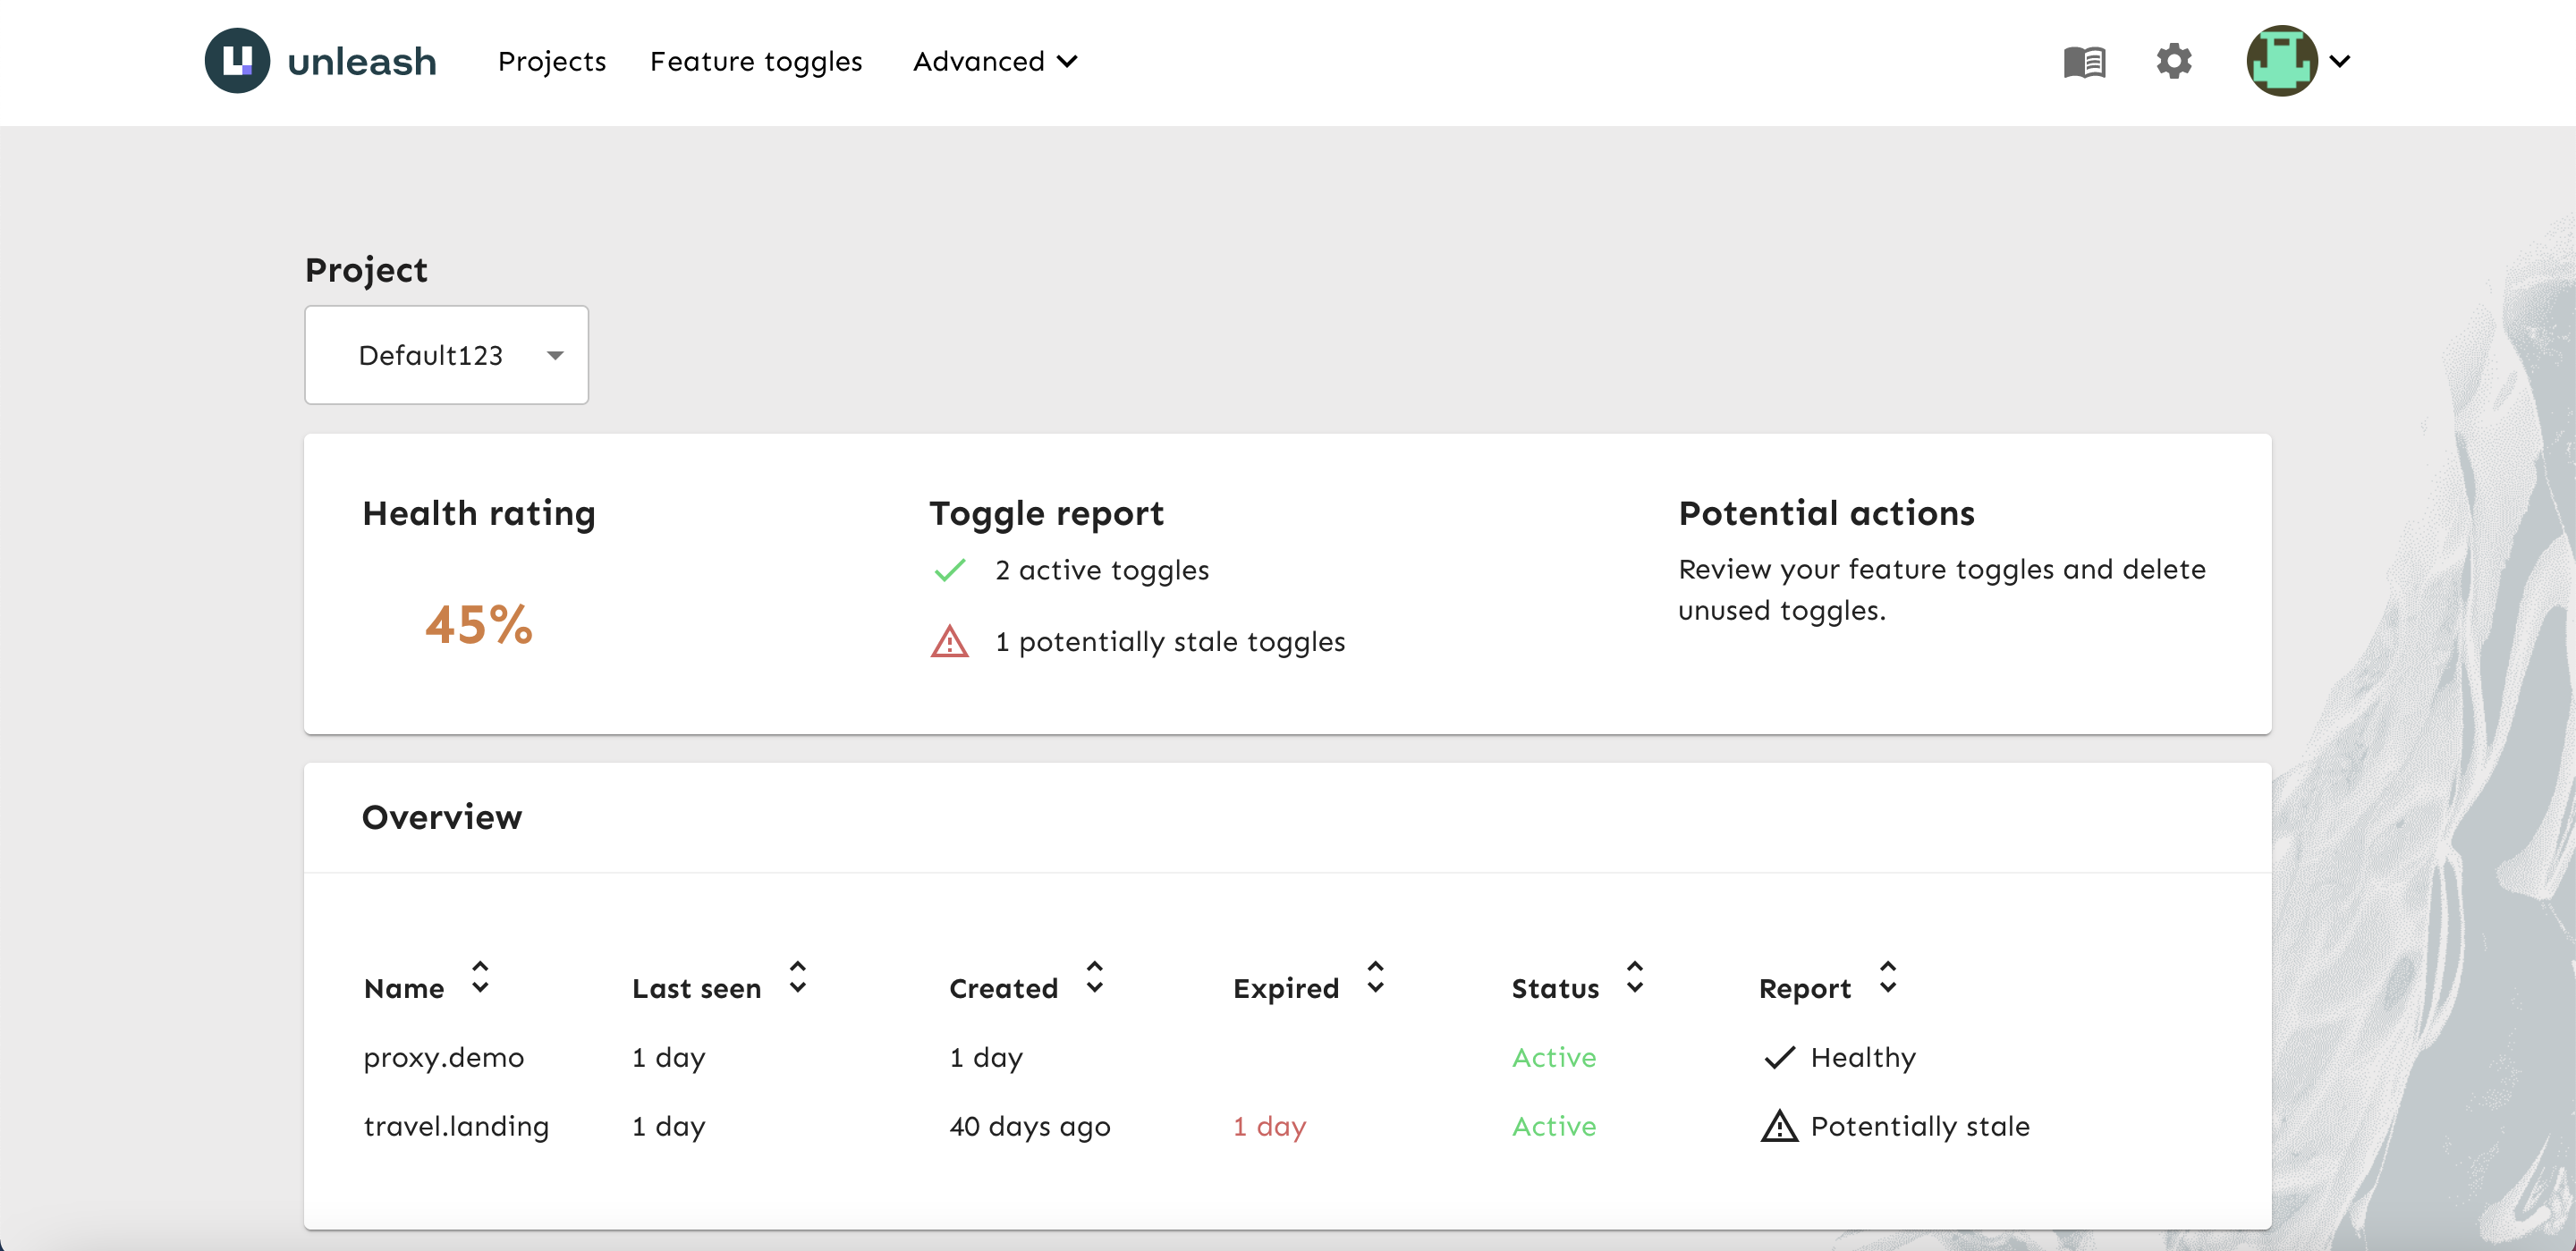
Task: Open the documentation book icon
Action: click(2085, 62)
